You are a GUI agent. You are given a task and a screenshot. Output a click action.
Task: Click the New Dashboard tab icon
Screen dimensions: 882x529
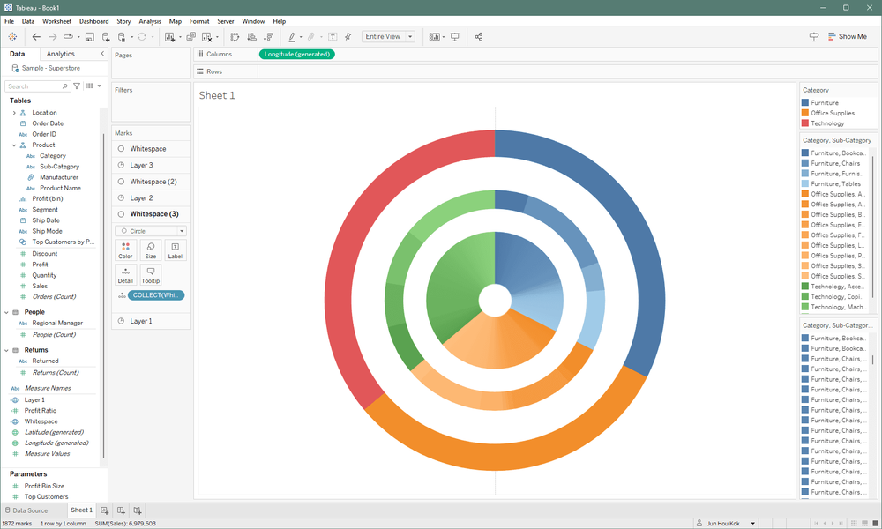tap(122, 510)
